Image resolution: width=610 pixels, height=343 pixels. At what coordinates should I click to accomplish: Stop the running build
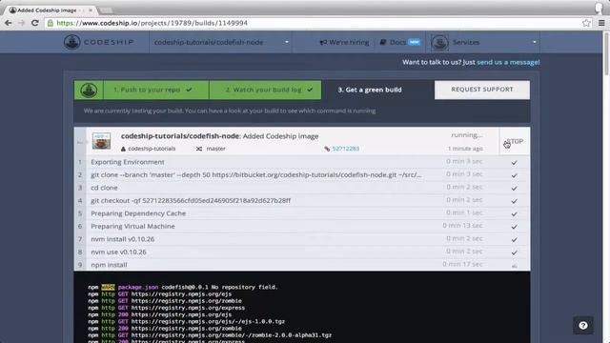coord(515,142)
